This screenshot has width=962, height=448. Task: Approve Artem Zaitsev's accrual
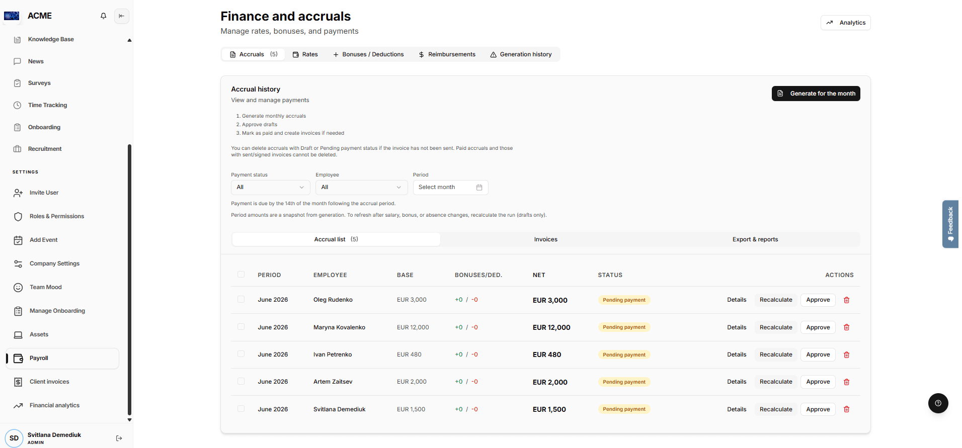point(818,382)
